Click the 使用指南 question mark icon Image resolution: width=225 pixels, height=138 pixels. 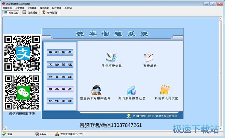tap(43, 12)
